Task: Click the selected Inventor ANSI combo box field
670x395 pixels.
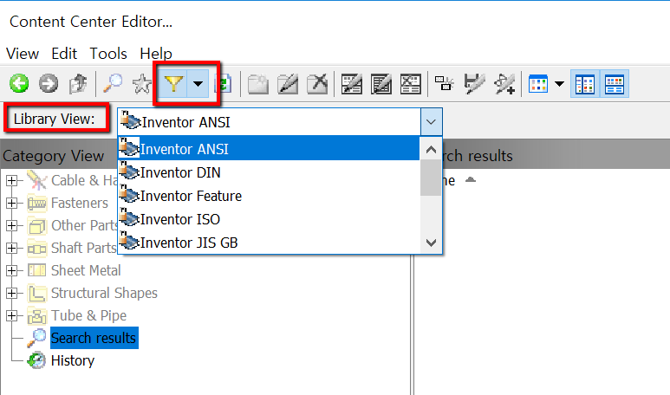Action: coord(270,122)
